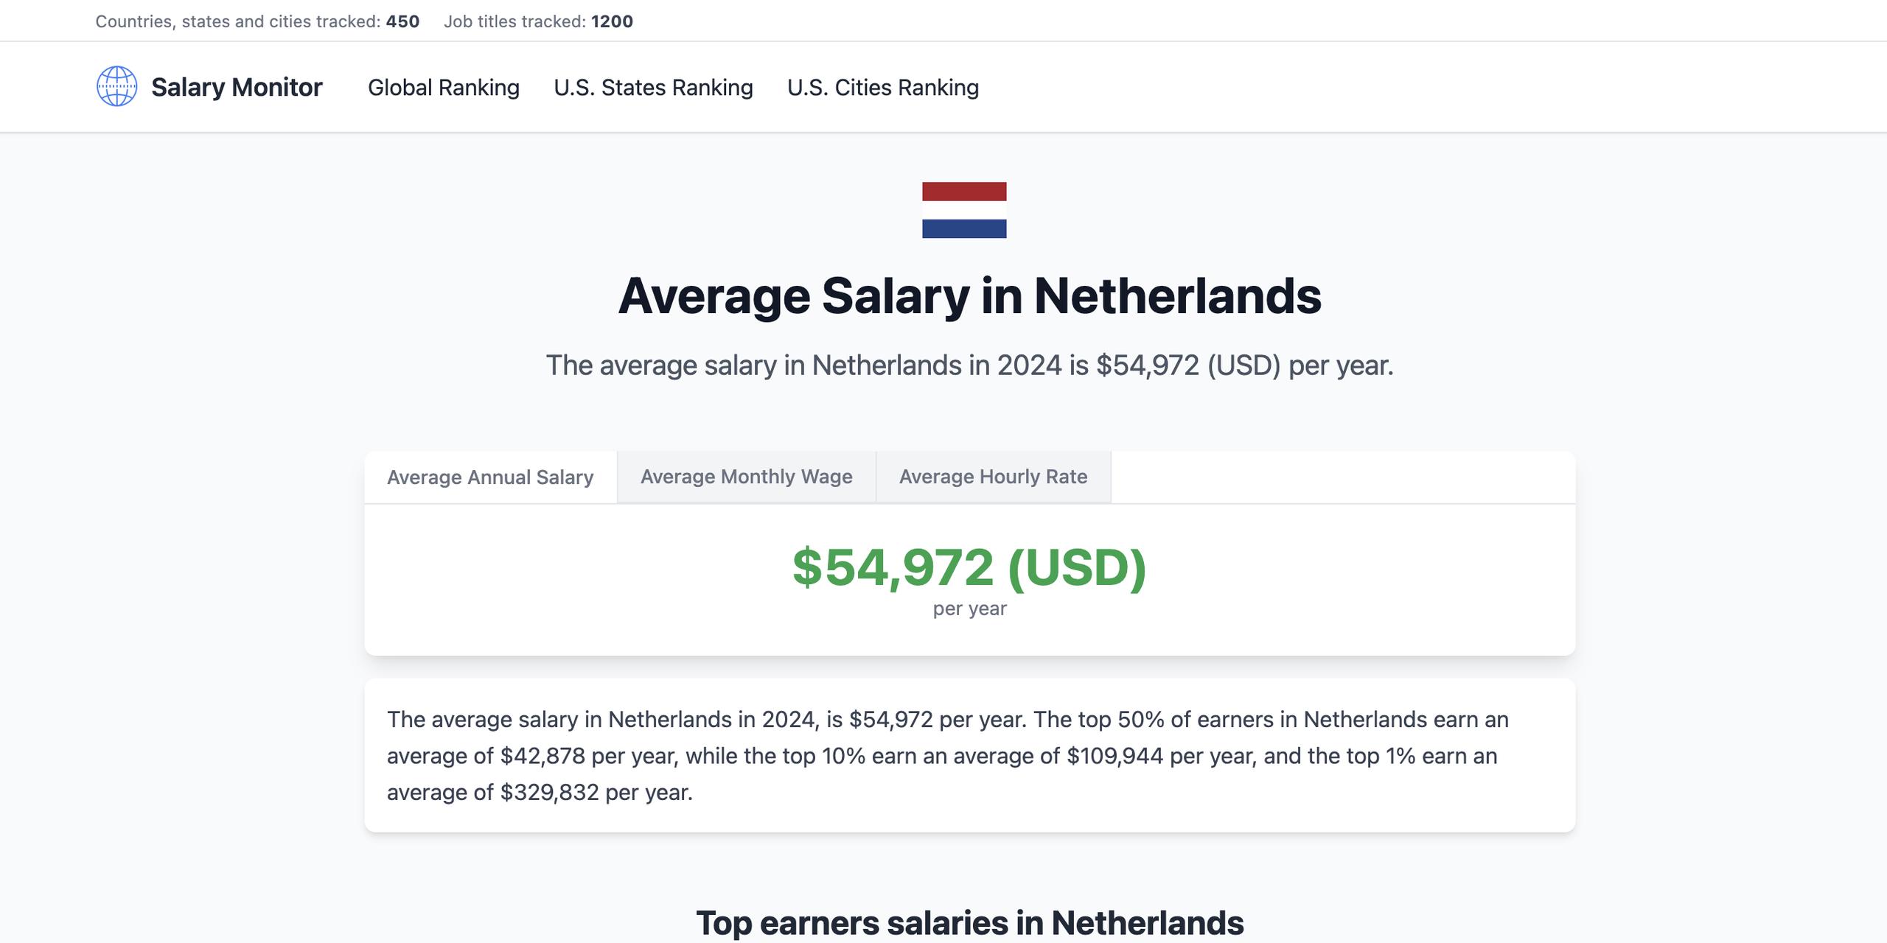
Task: Click the Salary Monitor globe logo icon
Action: [116, 87]
